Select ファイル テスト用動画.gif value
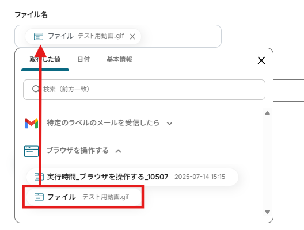This screenshot has width=304, height=230. coord(84,197)
